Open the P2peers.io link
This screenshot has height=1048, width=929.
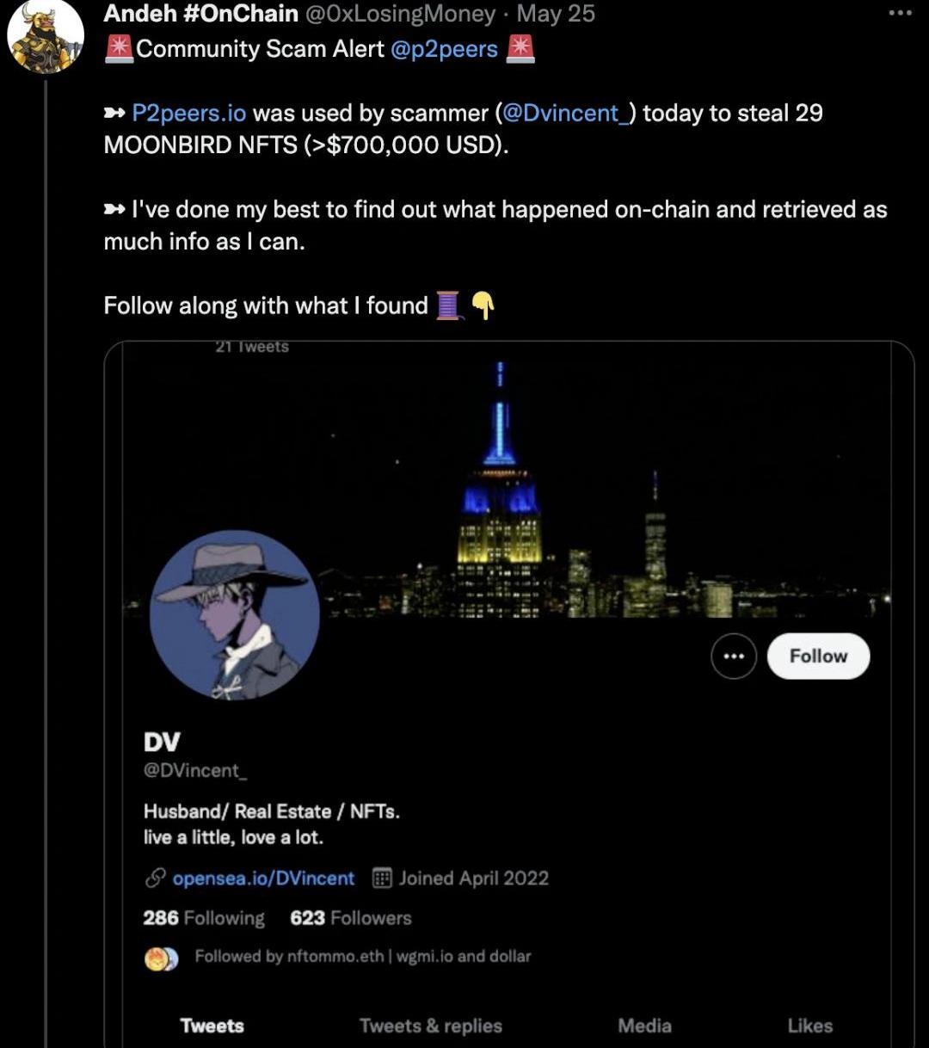[x=189, y=113]
